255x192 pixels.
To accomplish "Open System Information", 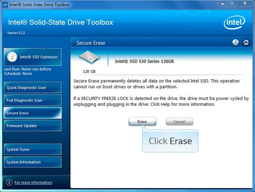I will click(x=33, y=162).
